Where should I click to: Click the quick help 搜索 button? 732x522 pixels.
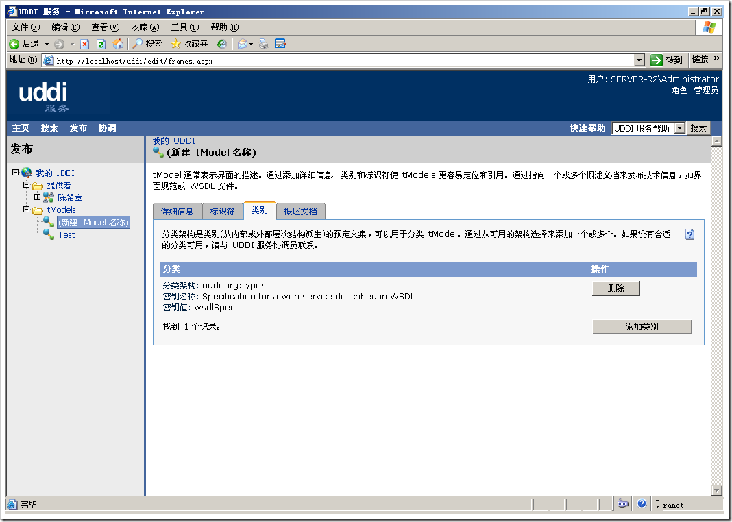(x=698, y=128)
